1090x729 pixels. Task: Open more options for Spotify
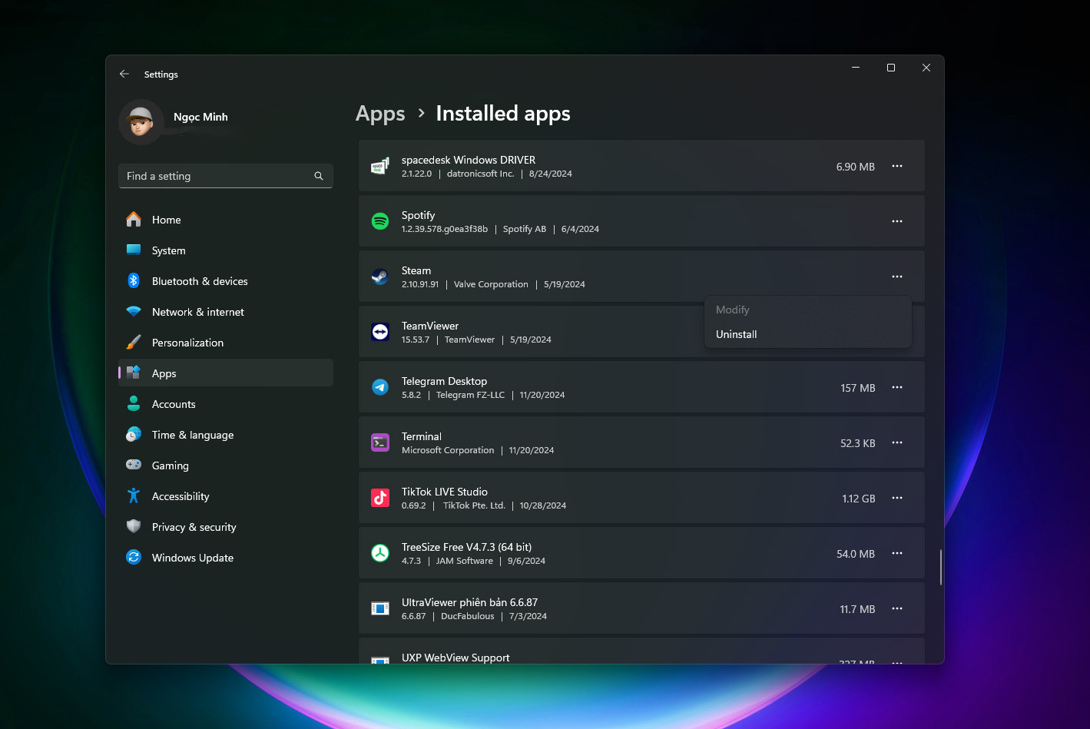897,221
